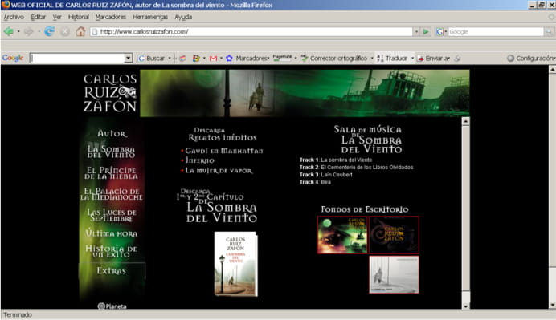Viewport: 556px width, 320px height.
Task: Open the address bar URL dropdown
Action: click(416, 32)
